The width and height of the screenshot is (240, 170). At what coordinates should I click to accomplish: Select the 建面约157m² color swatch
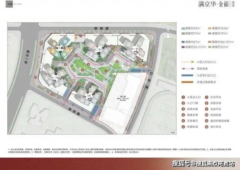click(x=210, y=47)
